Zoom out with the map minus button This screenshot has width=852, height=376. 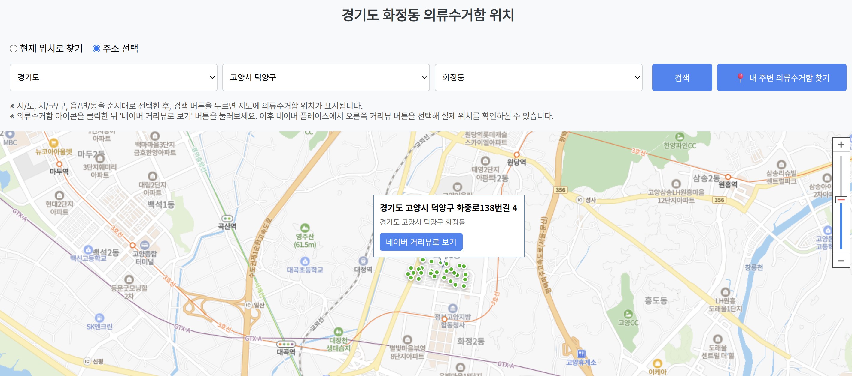pyautogui.click(x=841, y=261)
